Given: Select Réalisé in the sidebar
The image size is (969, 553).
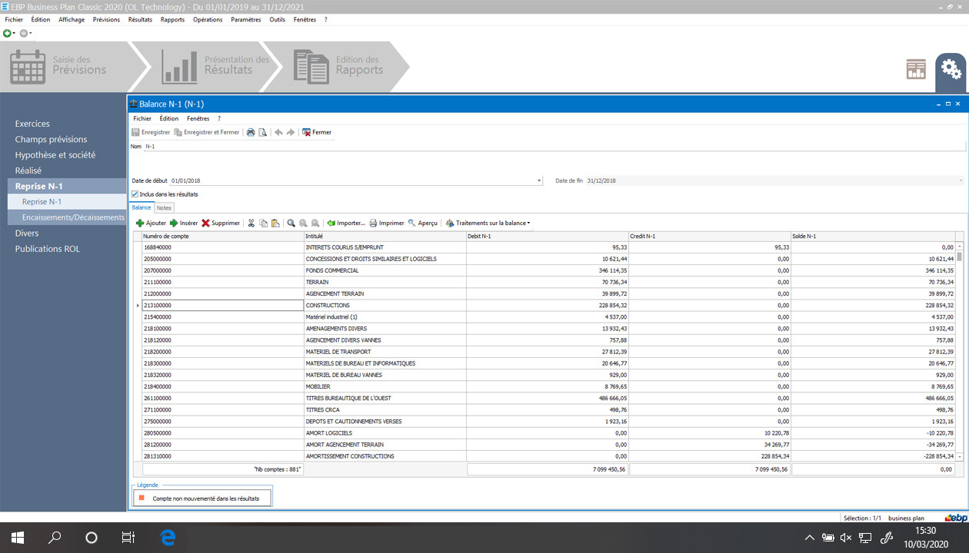Looking at the screenshot, I should (28, 171).
